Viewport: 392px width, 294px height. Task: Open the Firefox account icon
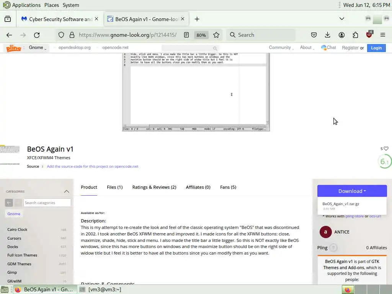pyautogui.click(x=341, y=35)
